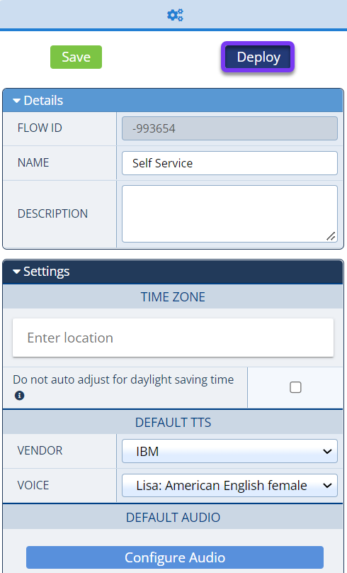Collapse the Settings section triangle
This screenshot has width=347, height=573.
coord(16,272)
